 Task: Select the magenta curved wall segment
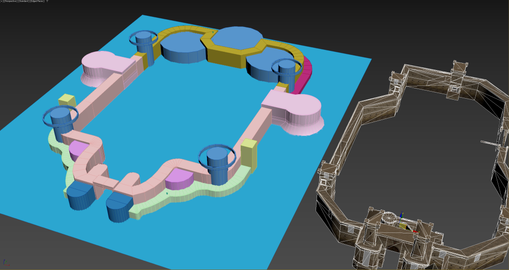(304, 78)
